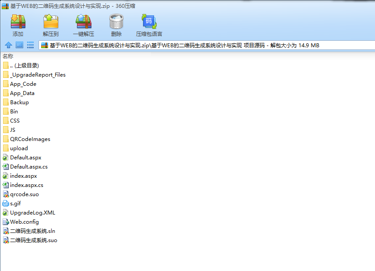
Task: Select the index.aspx.cs file icon
Action: [x=6, y=185]
